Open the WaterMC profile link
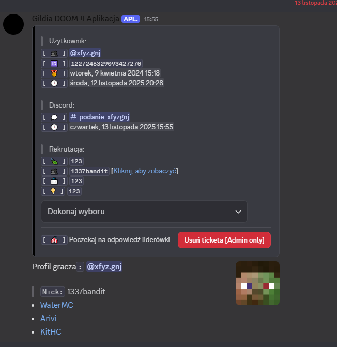The height and width of the screenshot is (347, 337). tap(57, 305)
